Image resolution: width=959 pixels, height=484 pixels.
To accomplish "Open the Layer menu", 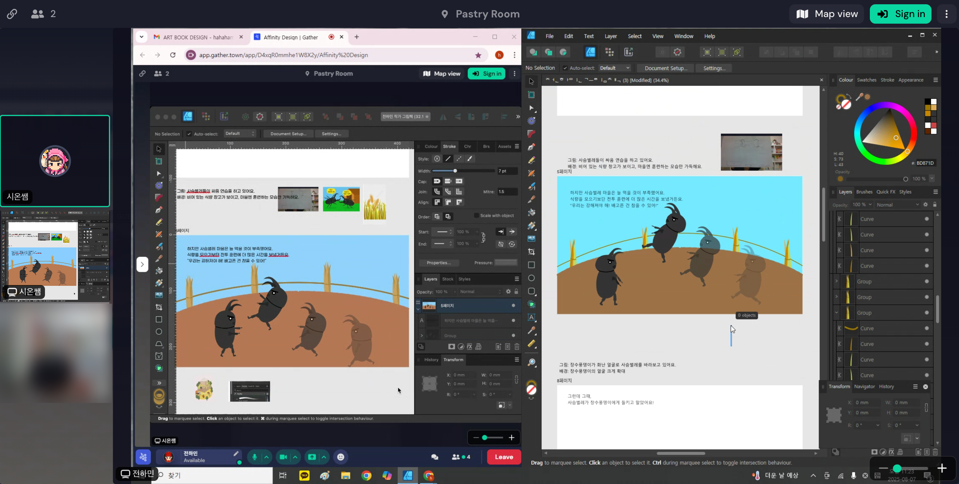I will pyautogui.click(x=611, y=36).
